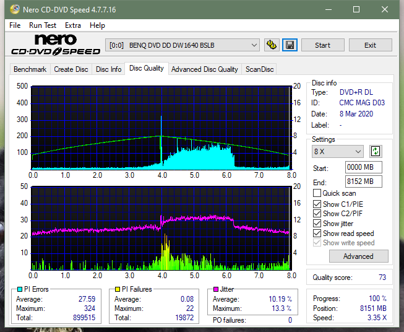
Task: Click the Start MB input field
Action: pyautogui.click(x=364, y=167)
